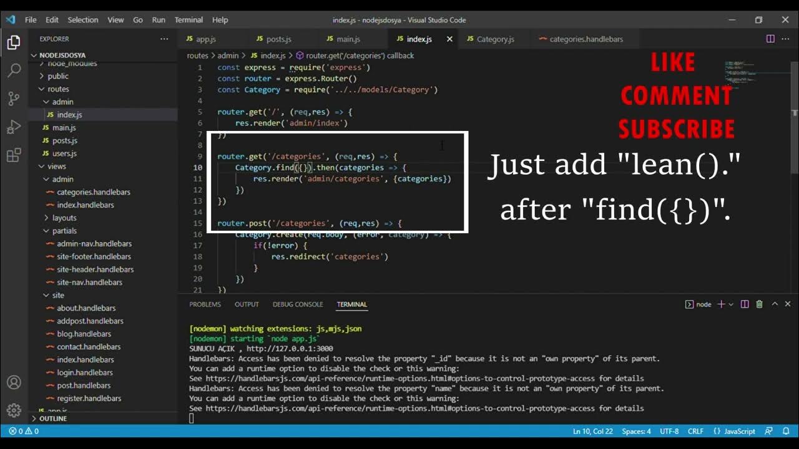
Task: Open the Edit menu
Action: click(x=52, y=20)
